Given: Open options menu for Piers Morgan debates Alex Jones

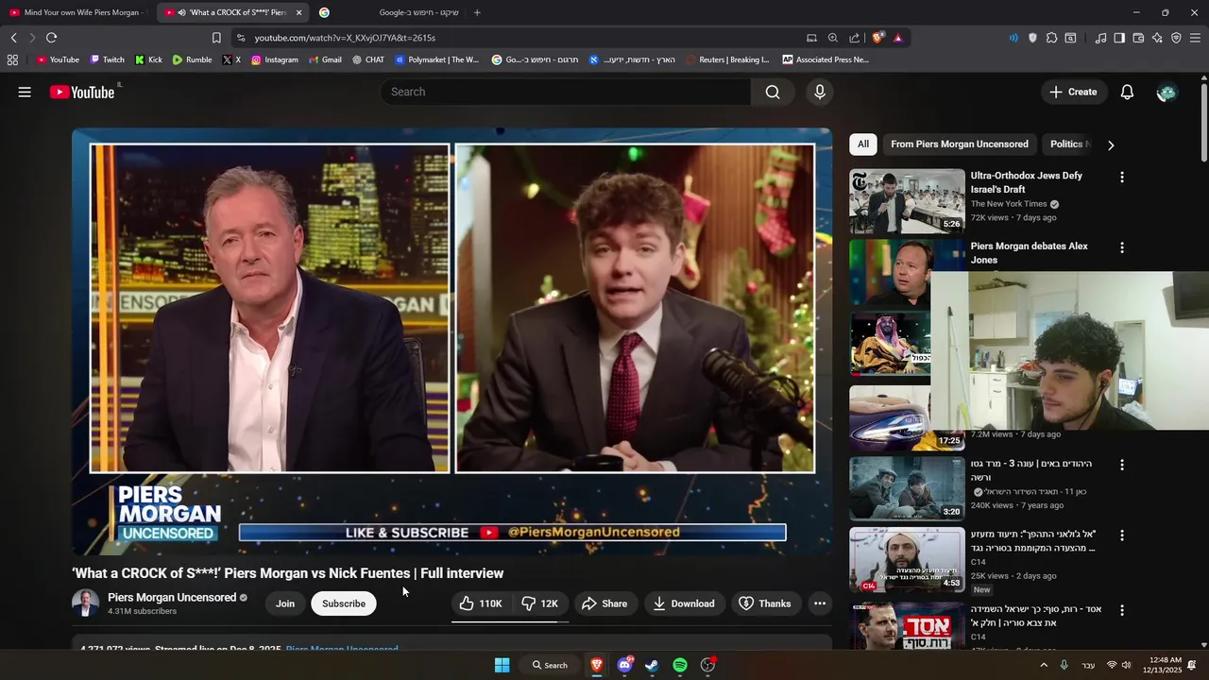Looking at the screenshot, I should (x=1122, y=248).
